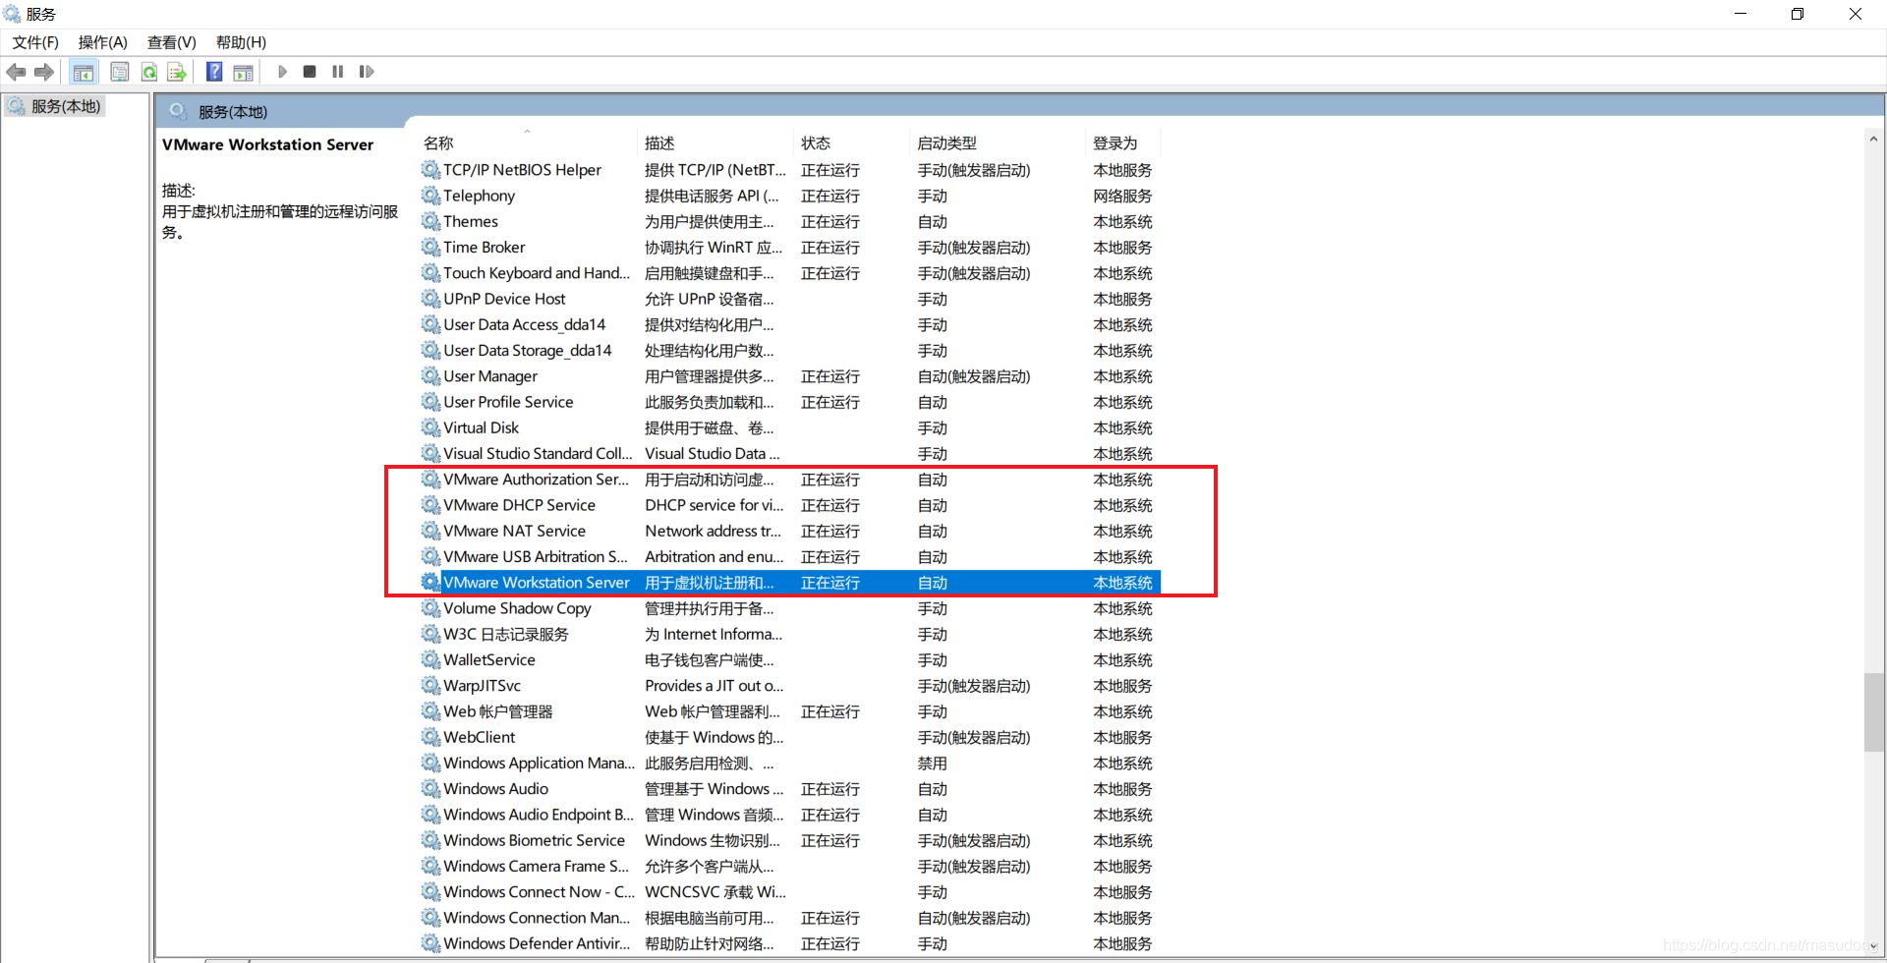The height and width of the screenshot is (963, 1887).
Task: Select 服务(本地) in the left tree
Action: pyautogui.click(x=65, y=106)
